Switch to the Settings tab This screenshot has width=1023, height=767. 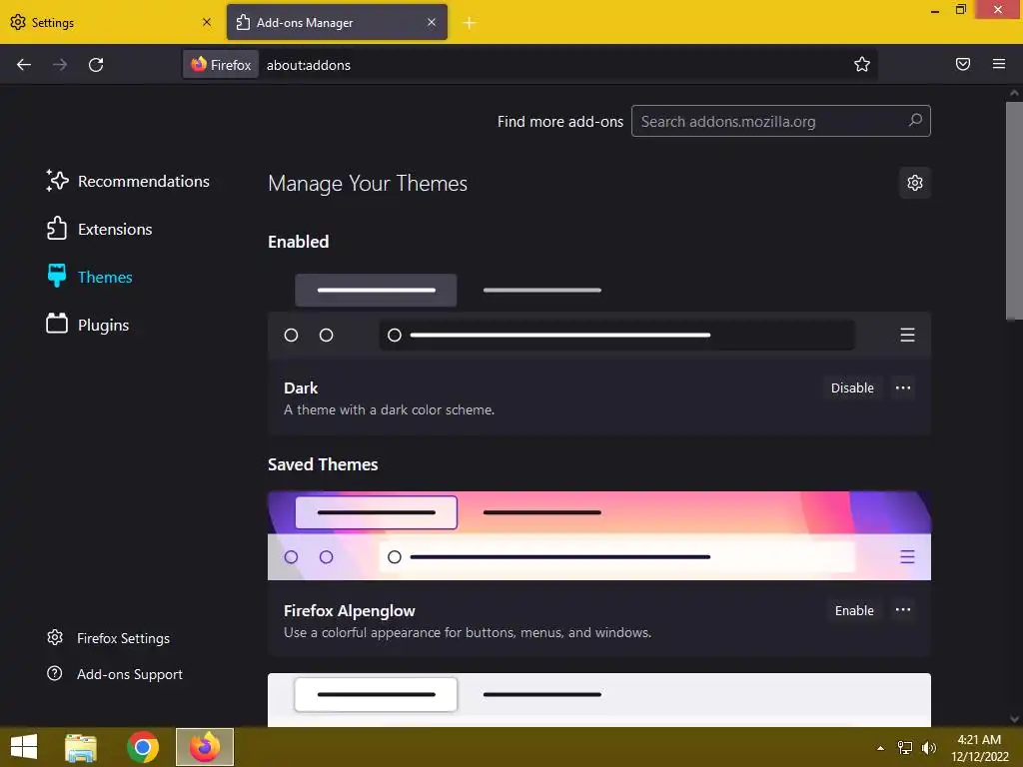click(111, 22)
